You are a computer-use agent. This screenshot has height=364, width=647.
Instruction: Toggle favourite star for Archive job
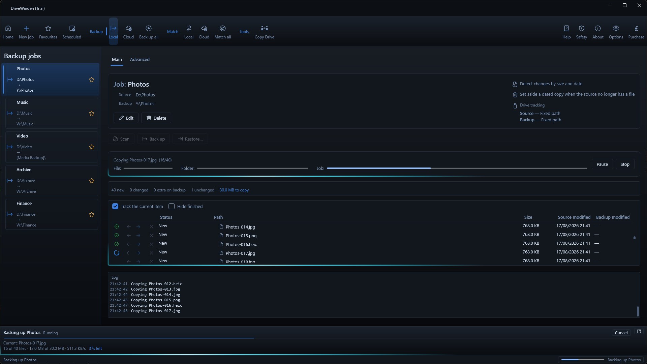(92, 181)
